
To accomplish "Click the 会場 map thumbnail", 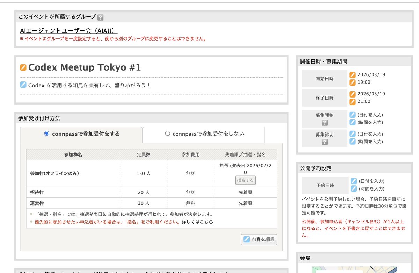I will (354, 270).
